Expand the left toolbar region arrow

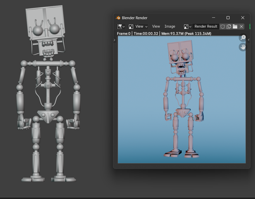click(114, 40)
